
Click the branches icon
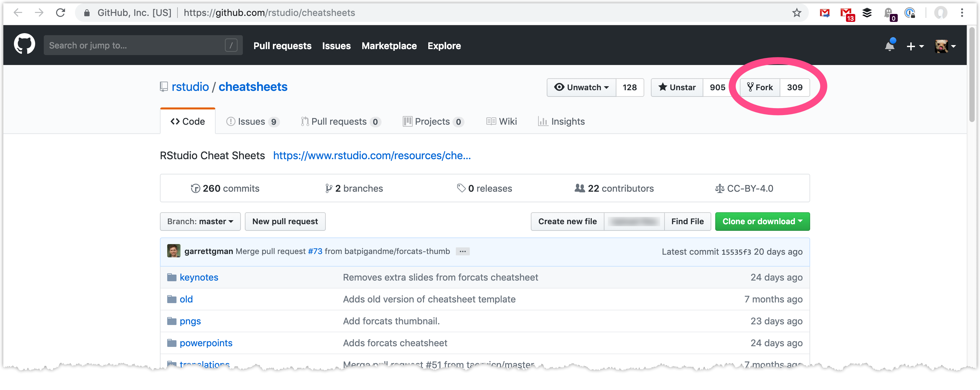pyautogui.click(x=329, y=188)
